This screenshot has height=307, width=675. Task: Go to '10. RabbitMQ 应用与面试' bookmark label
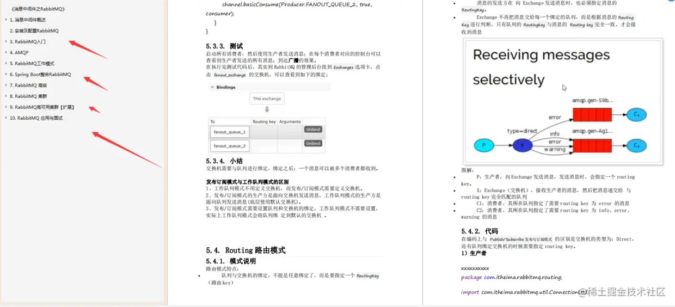(36, 118)
